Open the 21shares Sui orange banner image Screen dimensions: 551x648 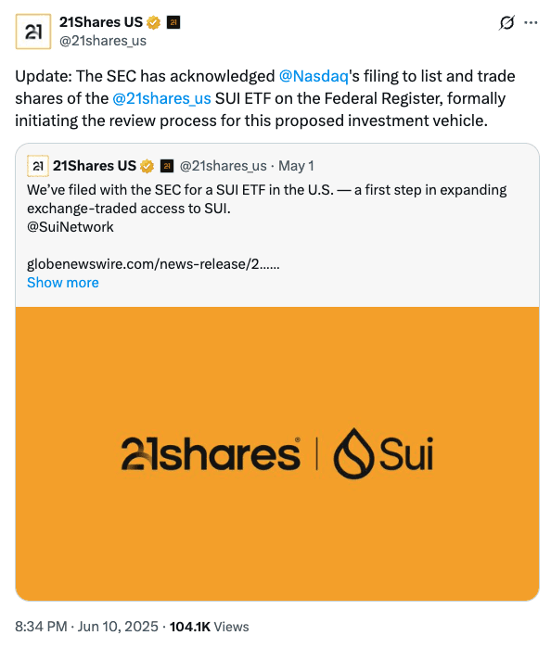click(x=277, y=453)
